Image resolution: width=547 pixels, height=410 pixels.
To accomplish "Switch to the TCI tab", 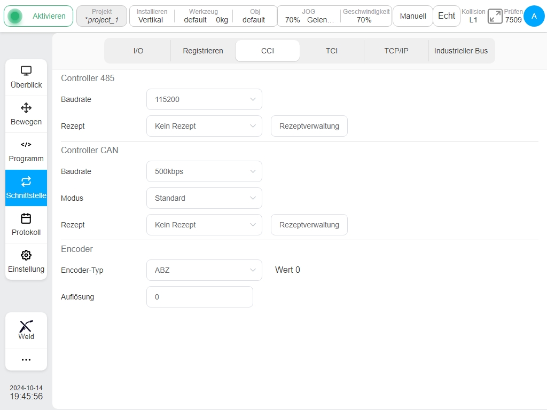I will [332, 51].
